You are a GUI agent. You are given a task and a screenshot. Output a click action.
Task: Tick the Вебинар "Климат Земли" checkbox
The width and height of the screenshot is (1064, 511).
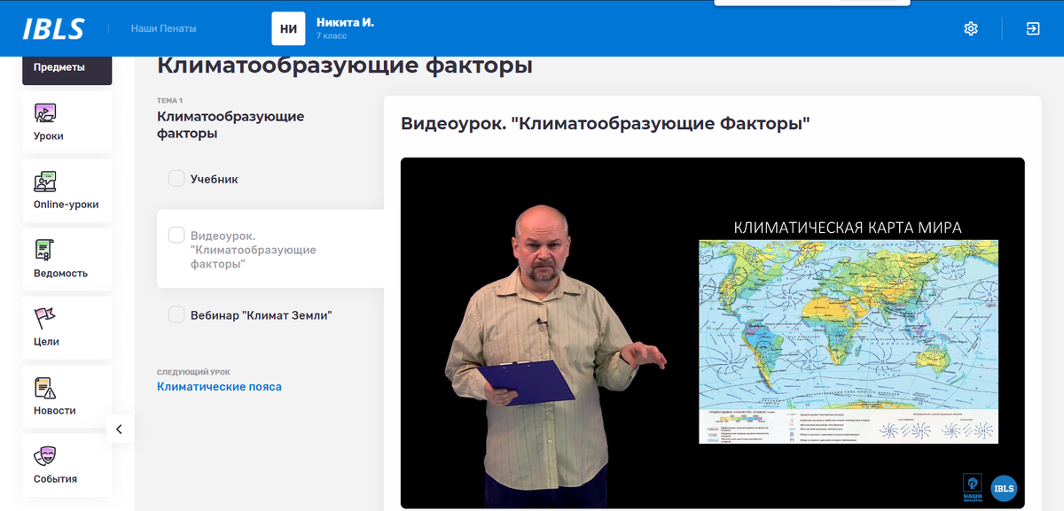point(176,314)
